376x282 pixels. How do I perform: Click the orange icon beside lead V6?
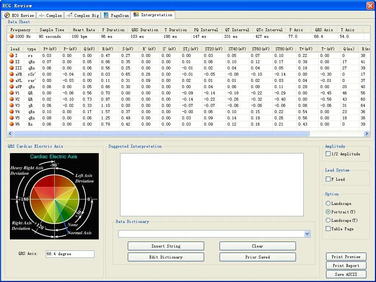point(11,124)
